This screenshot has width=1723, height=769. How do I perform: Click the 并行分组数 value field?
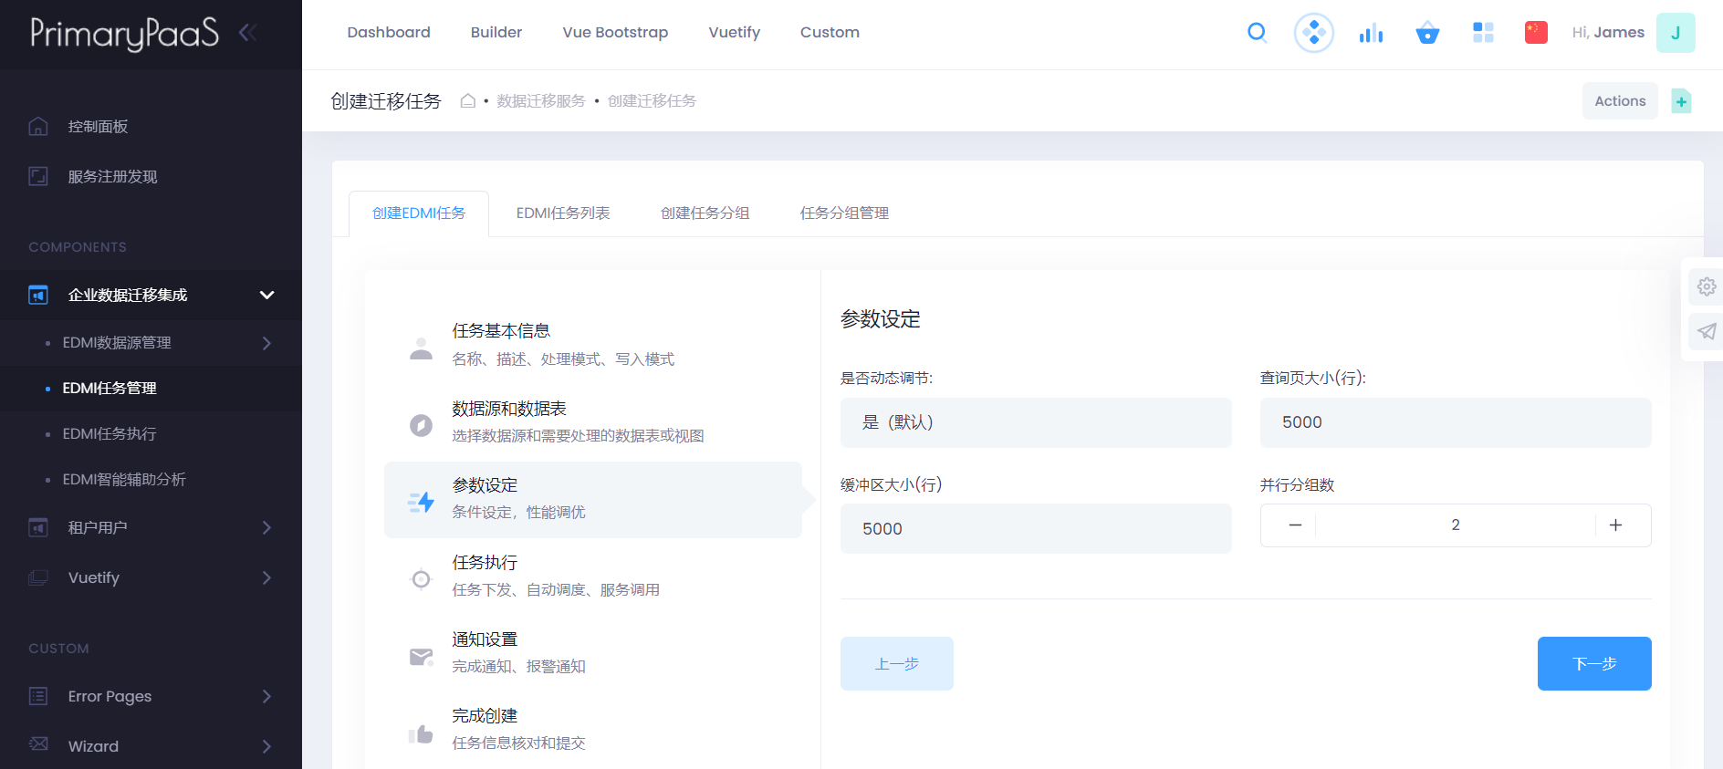tap(1456, 525)
